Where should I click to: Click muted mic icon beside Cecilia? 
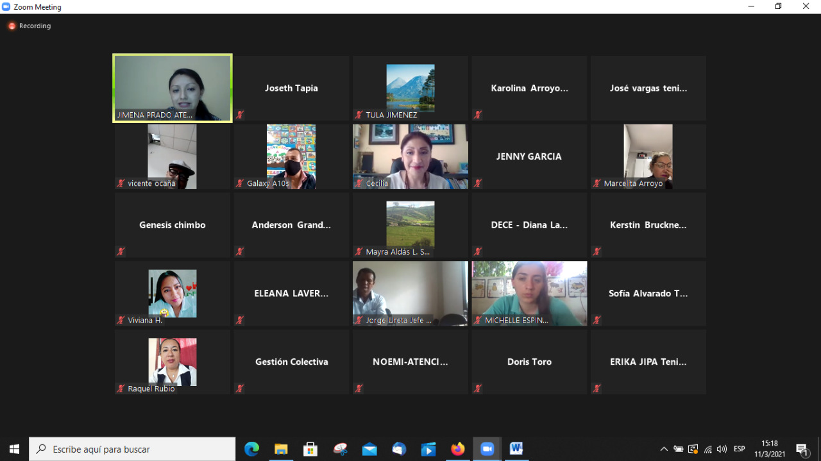(359, 183)
